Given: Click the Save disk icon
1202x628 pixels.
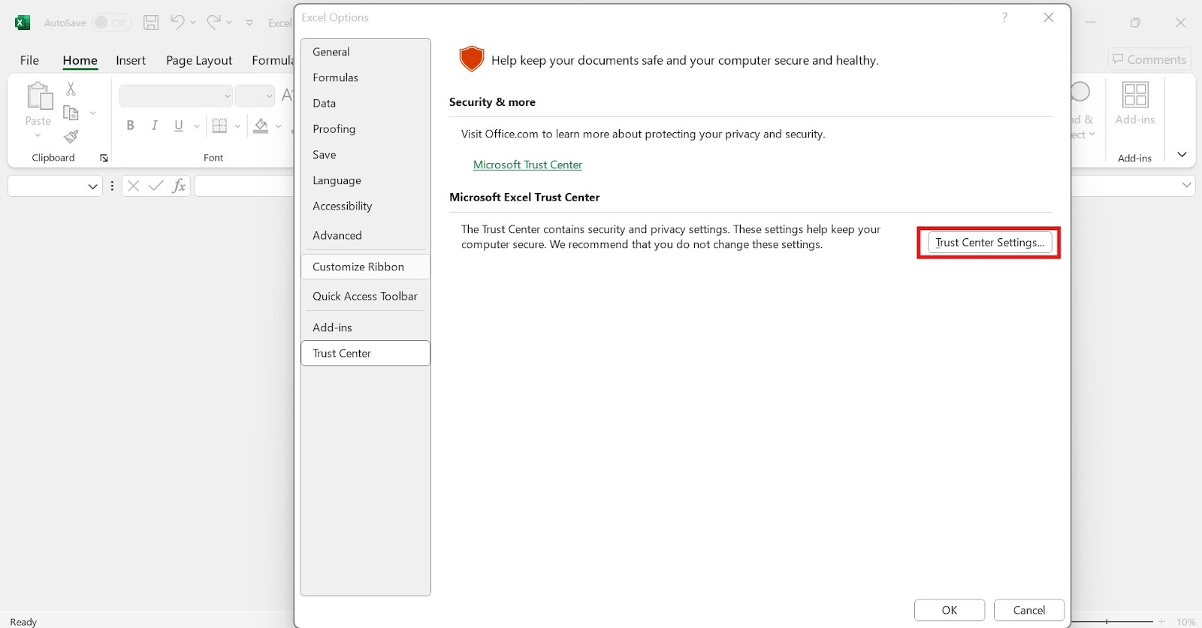Looking at the screenshot, I should tap(151, 23).
